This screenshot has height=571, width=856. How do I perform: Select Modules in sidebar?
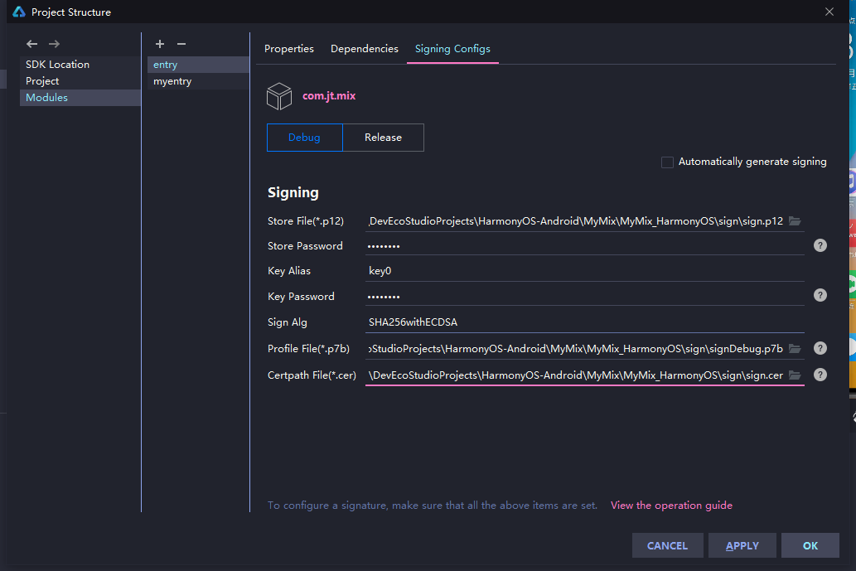(x=80, y=98)
